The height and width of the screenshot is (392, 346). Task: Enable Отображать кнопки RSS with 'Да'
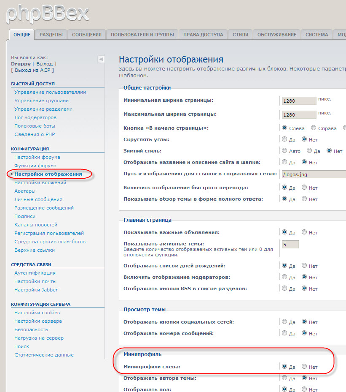pos(284,289)
